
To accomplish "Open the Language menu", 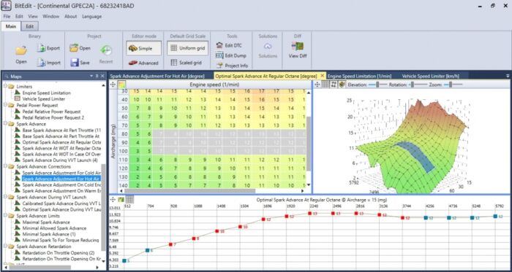I will pos(91,16).
